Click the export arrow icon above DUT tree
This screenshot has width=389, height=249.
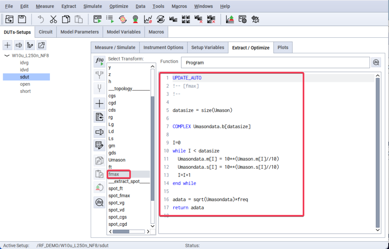pyautogui.click(x=42, y=45)
